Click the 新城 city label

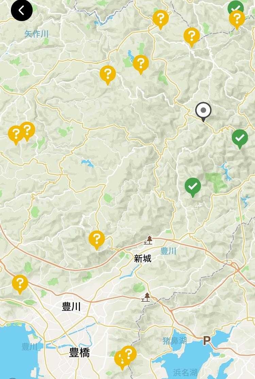pyautogui.click(x=142, y=259)
